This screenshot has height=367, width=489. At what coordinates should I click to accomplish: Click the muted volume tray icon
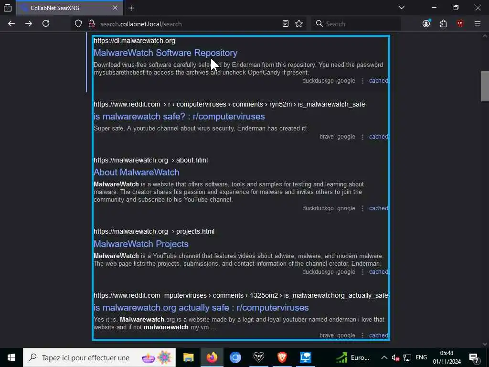(395, 357)
